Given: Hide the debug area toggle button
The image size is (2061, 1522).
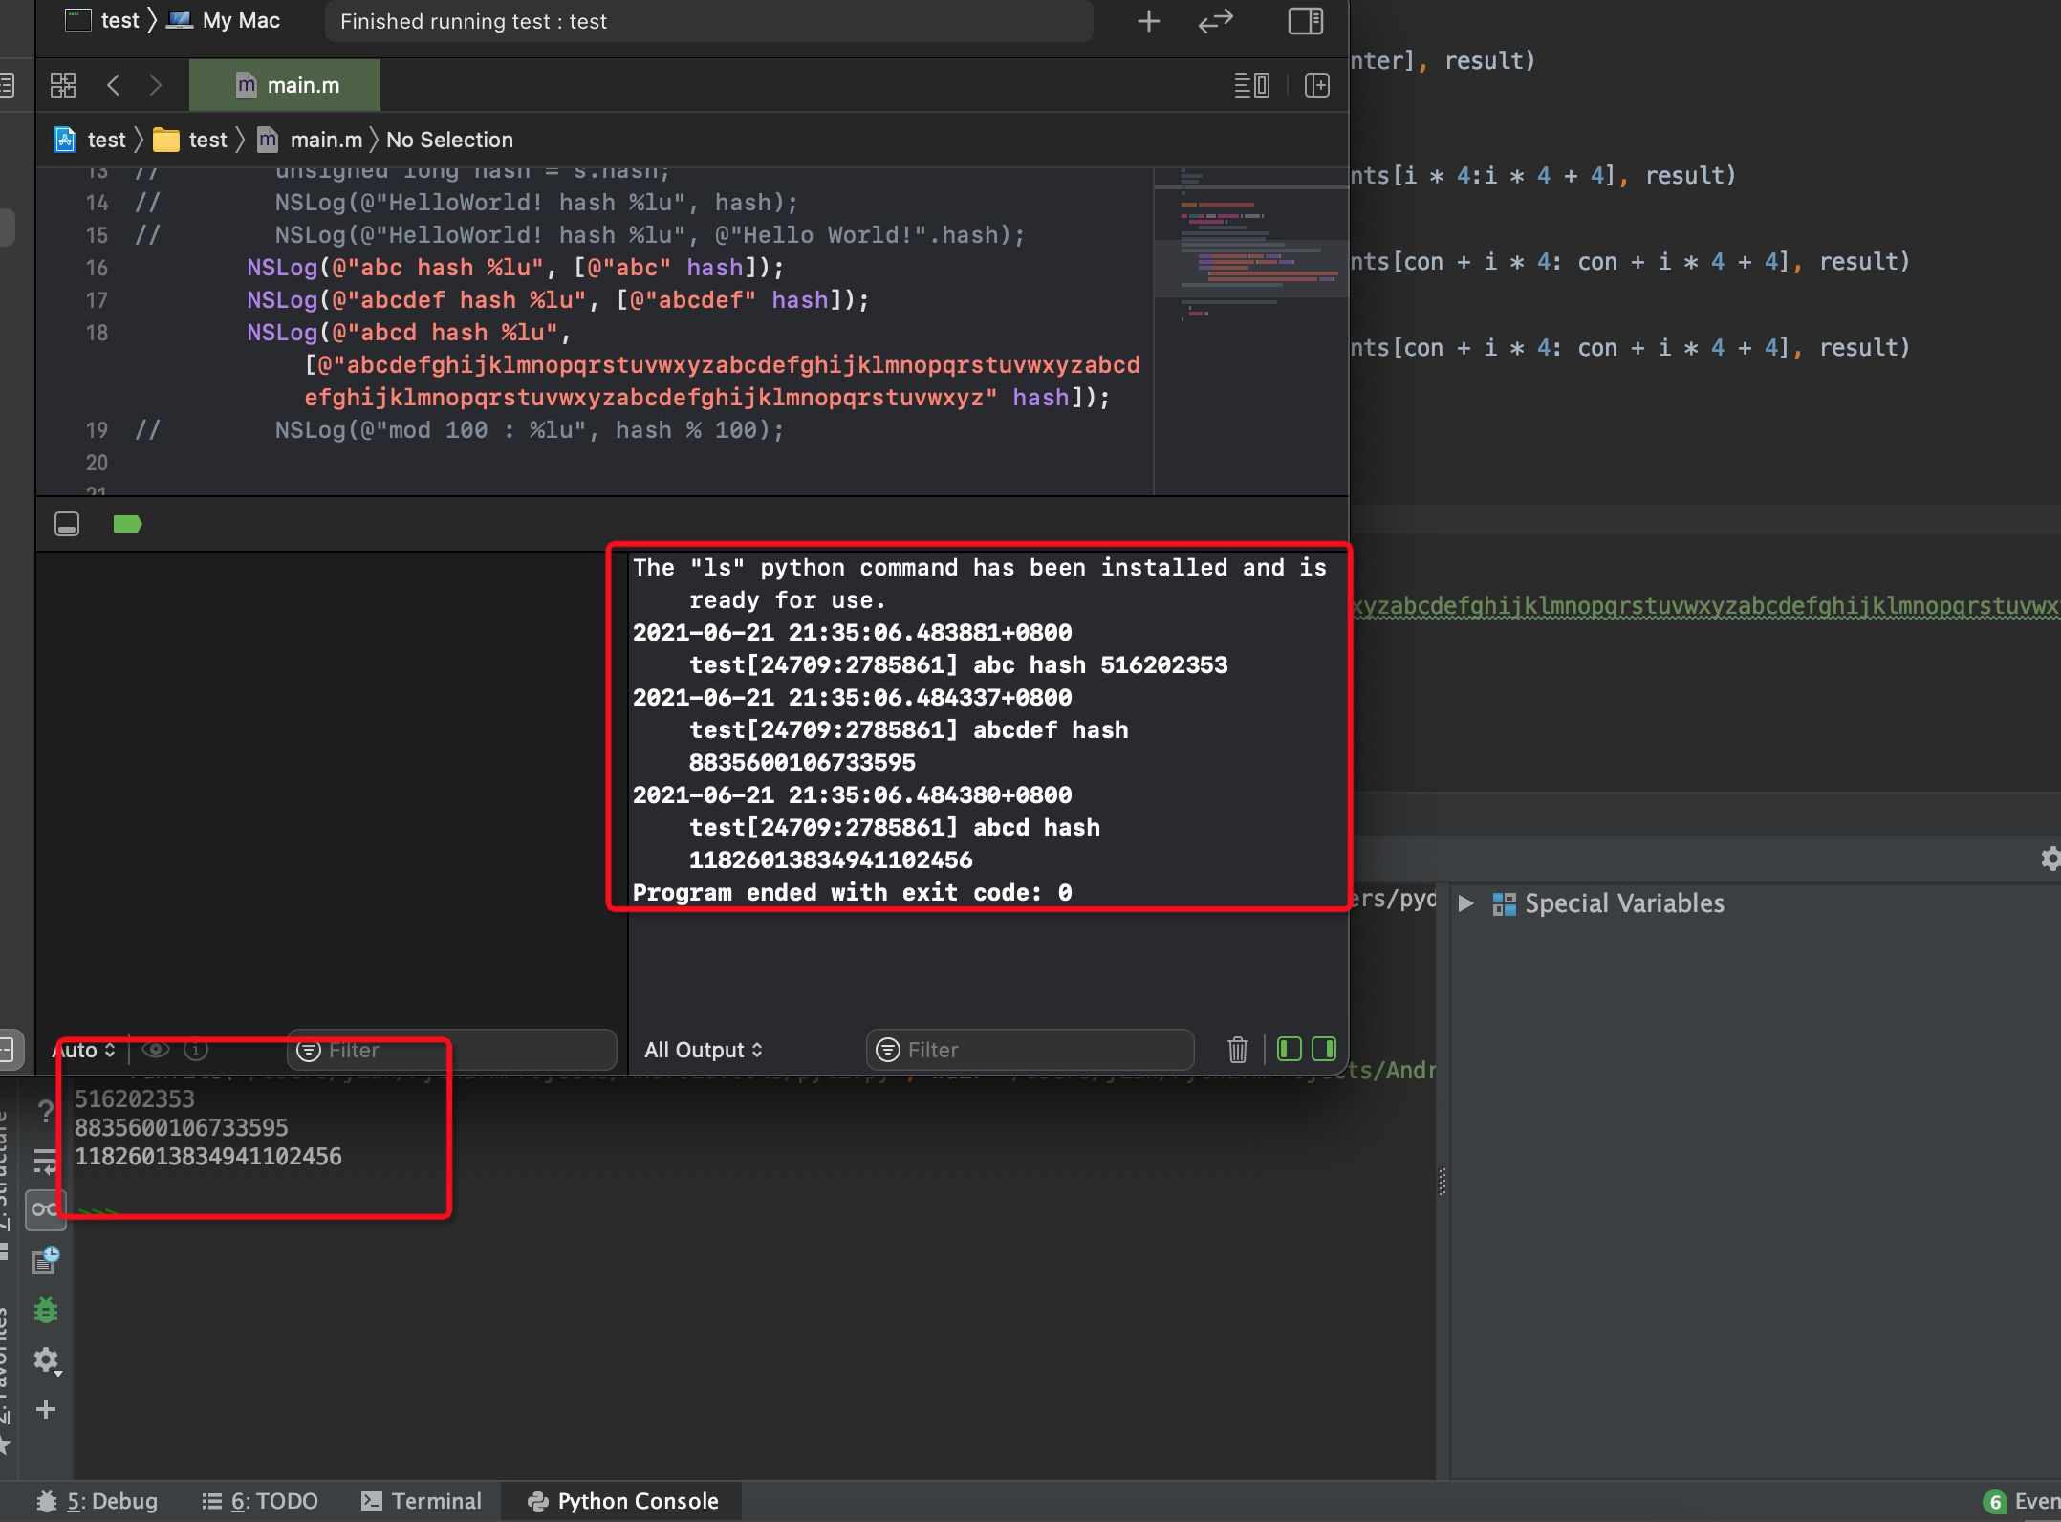Looking at the screenshot, I should pyautogui.click(x=67, y=524).
